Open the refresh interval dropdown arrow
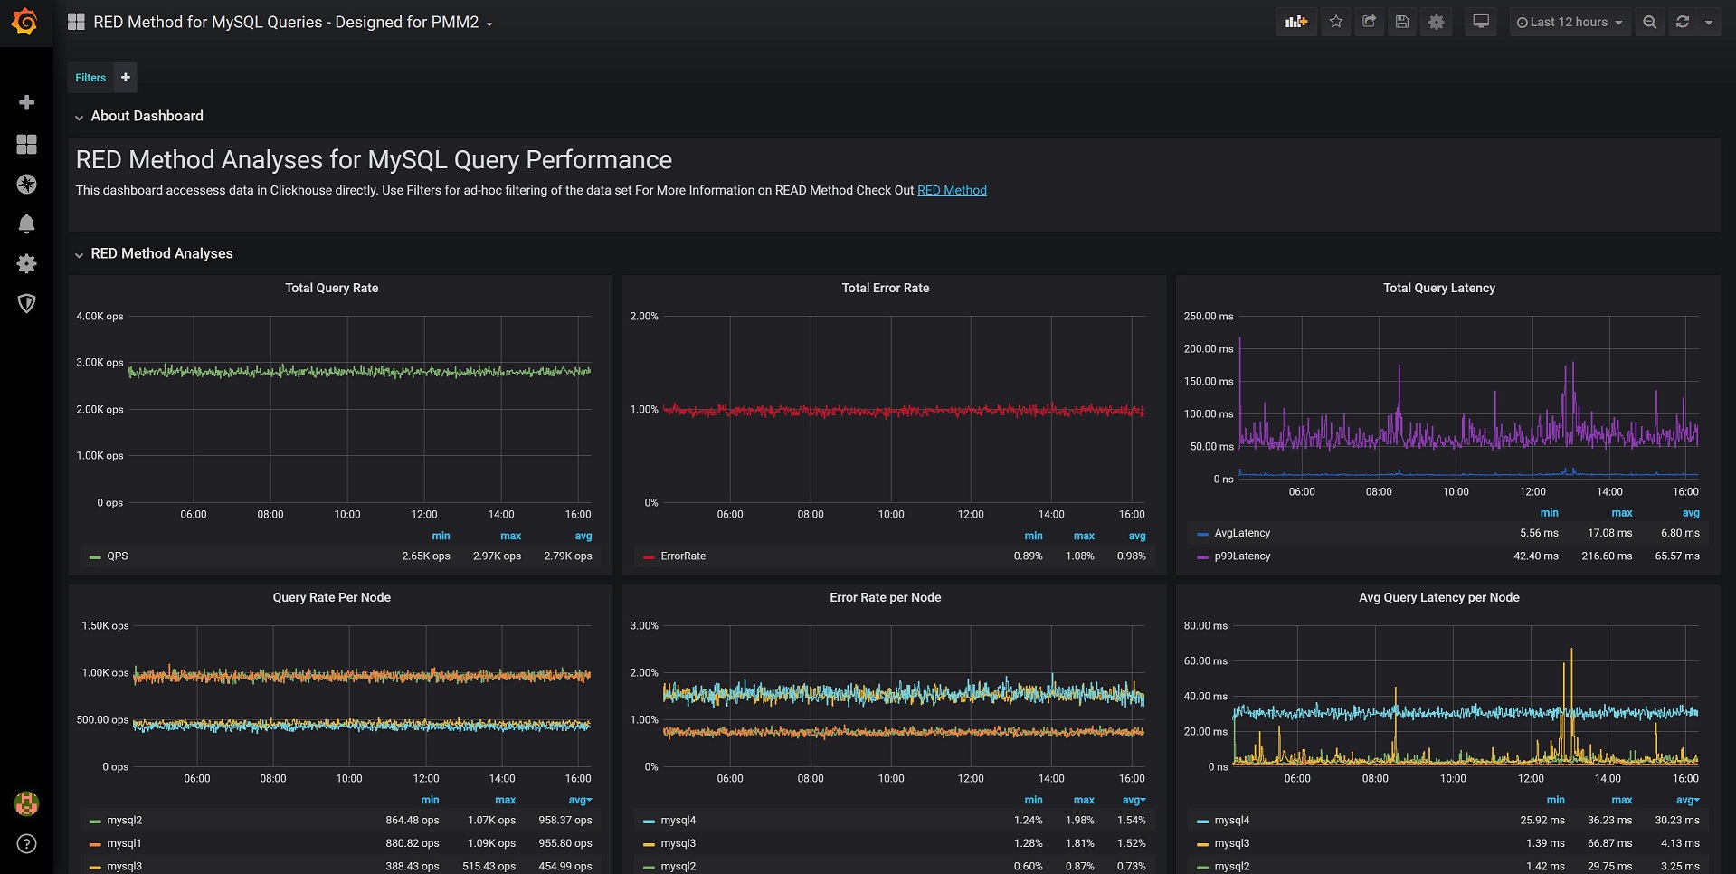Screen dimensions: 1736x874 (1709, 22)
